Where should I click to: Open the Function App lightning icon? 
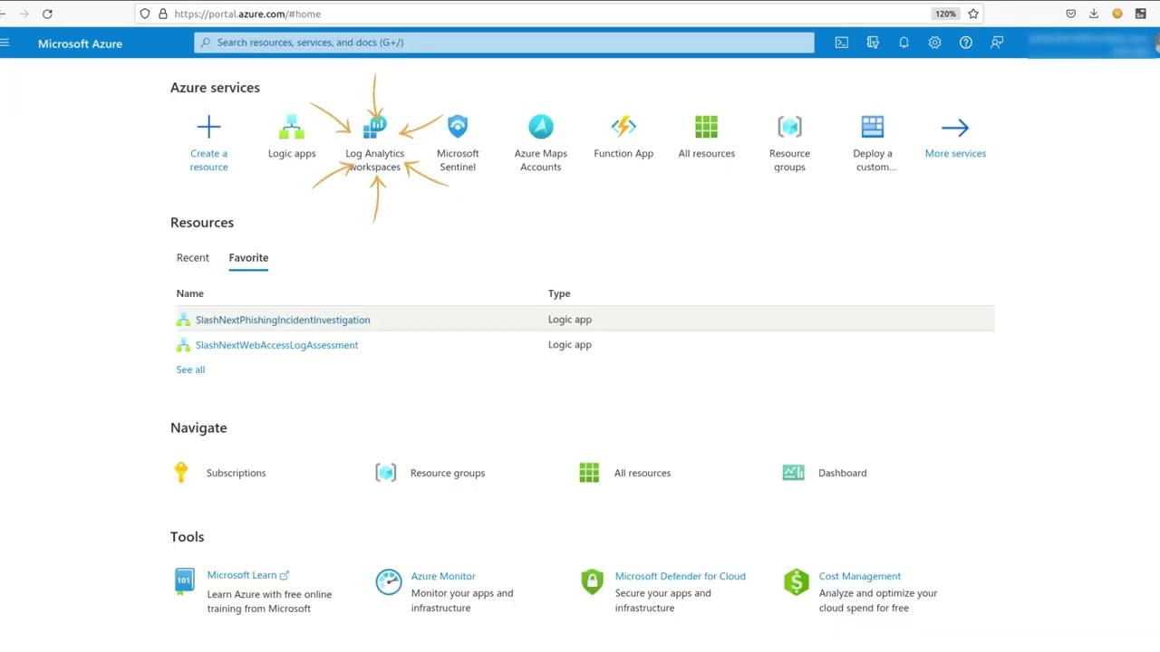coord(623,127)
